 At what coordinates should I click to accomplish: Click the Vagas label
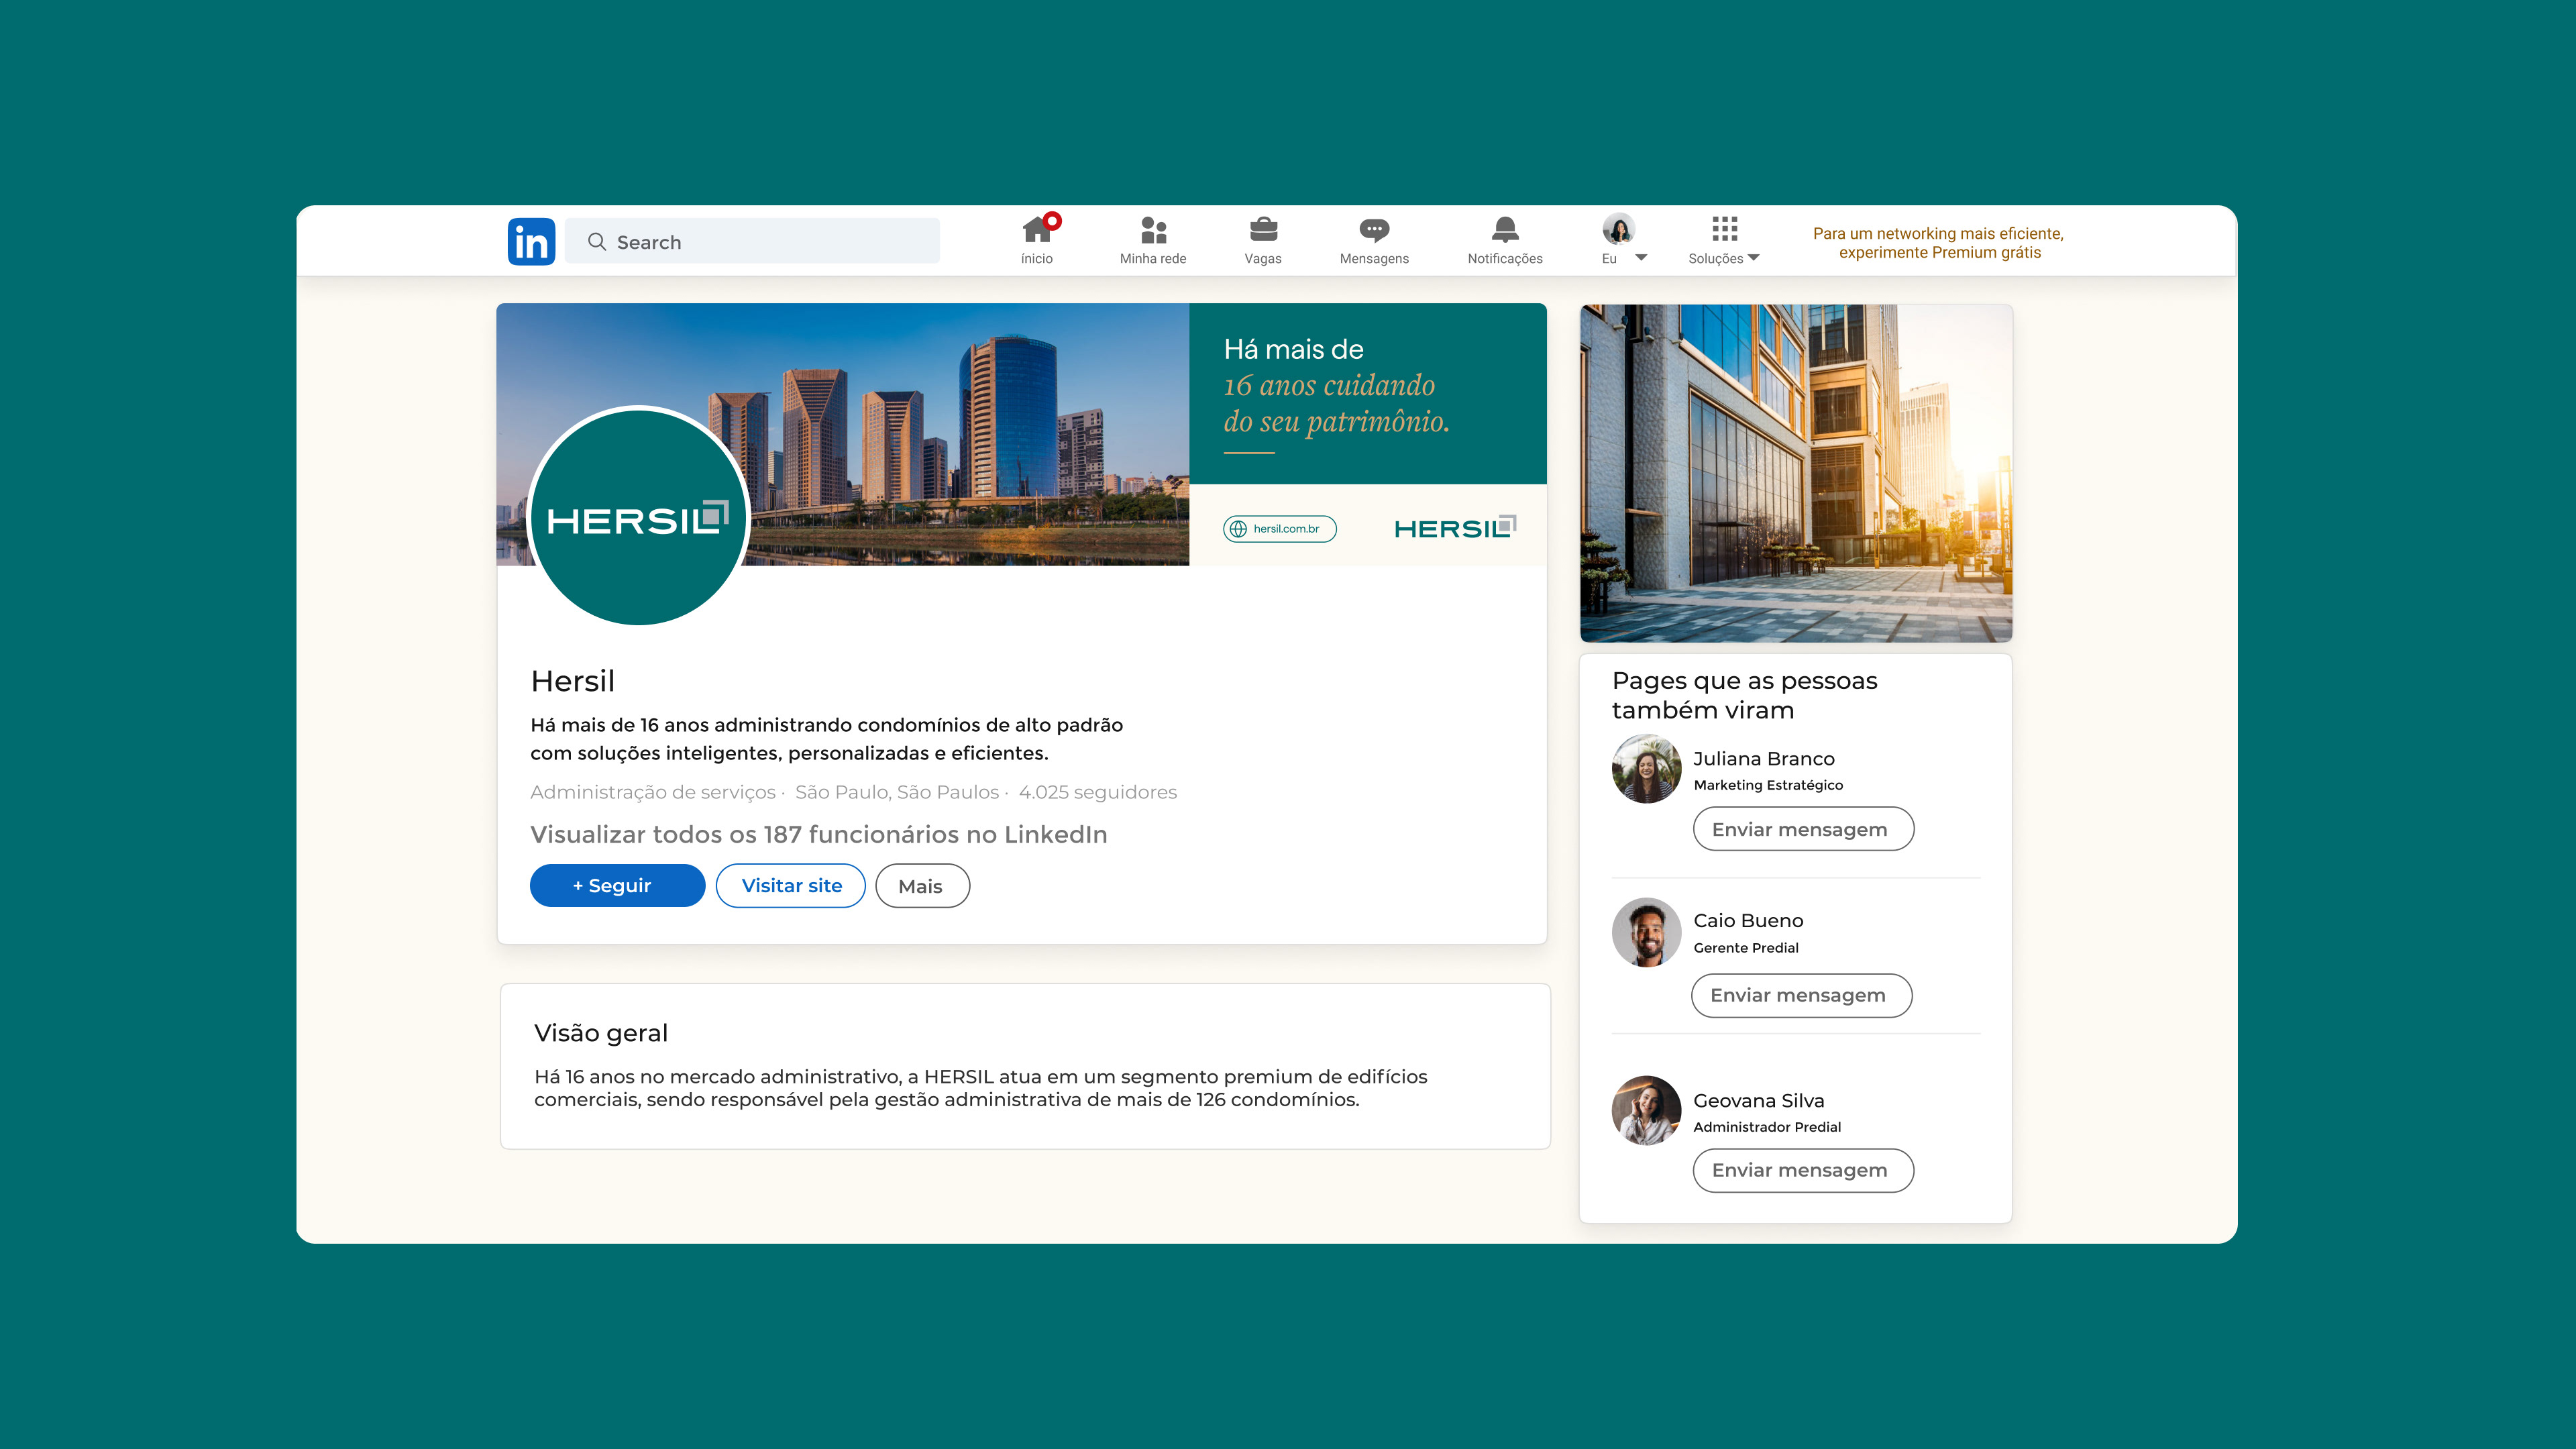pos(1263,259)
